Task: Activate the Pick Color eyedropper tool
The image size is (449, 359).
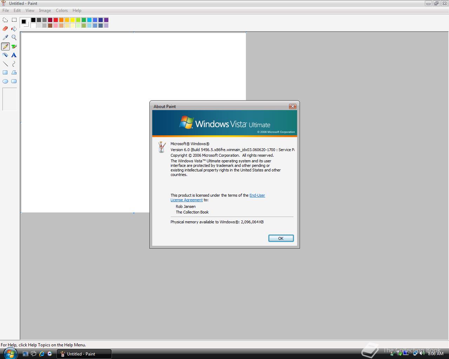Action: [x=5, y=38]
